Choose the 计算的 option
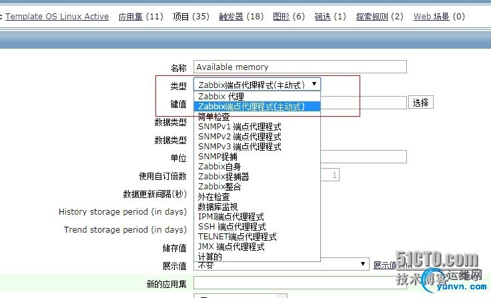 point(257,257)
